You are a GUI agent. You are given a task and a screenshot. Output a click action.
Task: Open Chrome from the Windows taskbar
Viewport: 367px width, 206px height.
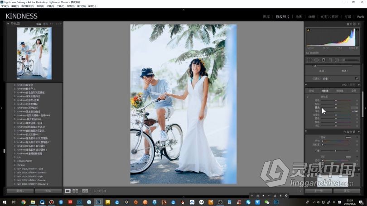point(23,202)
